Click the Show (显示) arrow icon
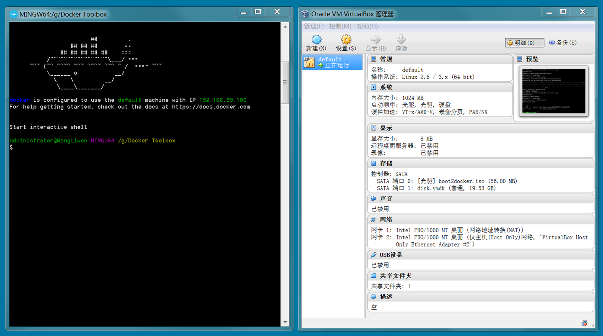Viewport: 603px width, 336px height. click(x=376, y=39)
